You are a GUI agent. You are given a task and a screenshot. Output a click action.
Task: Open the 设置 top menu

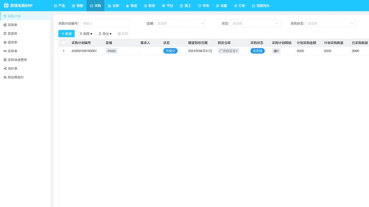221,6
